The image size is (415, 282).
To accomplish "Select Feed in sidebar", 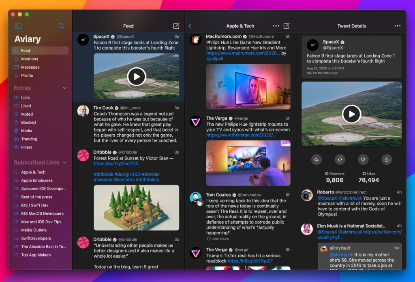I will [x=40, y=50].
